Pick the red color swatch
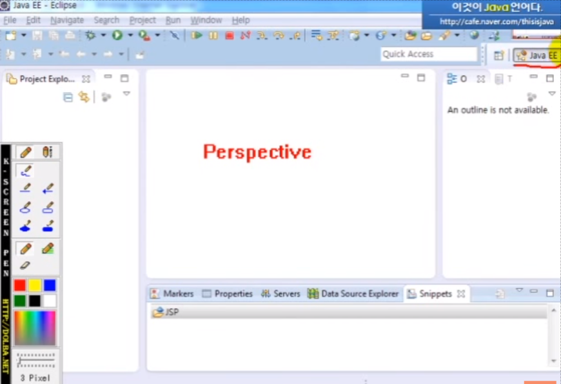 [x=20, y=285]
